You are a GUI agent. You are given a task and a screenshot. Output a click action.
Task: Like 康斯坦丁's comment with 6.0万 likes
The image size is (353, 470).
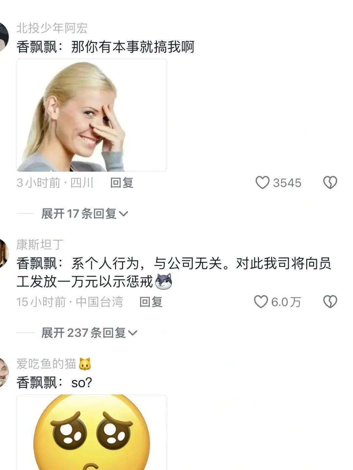[261, 302]
